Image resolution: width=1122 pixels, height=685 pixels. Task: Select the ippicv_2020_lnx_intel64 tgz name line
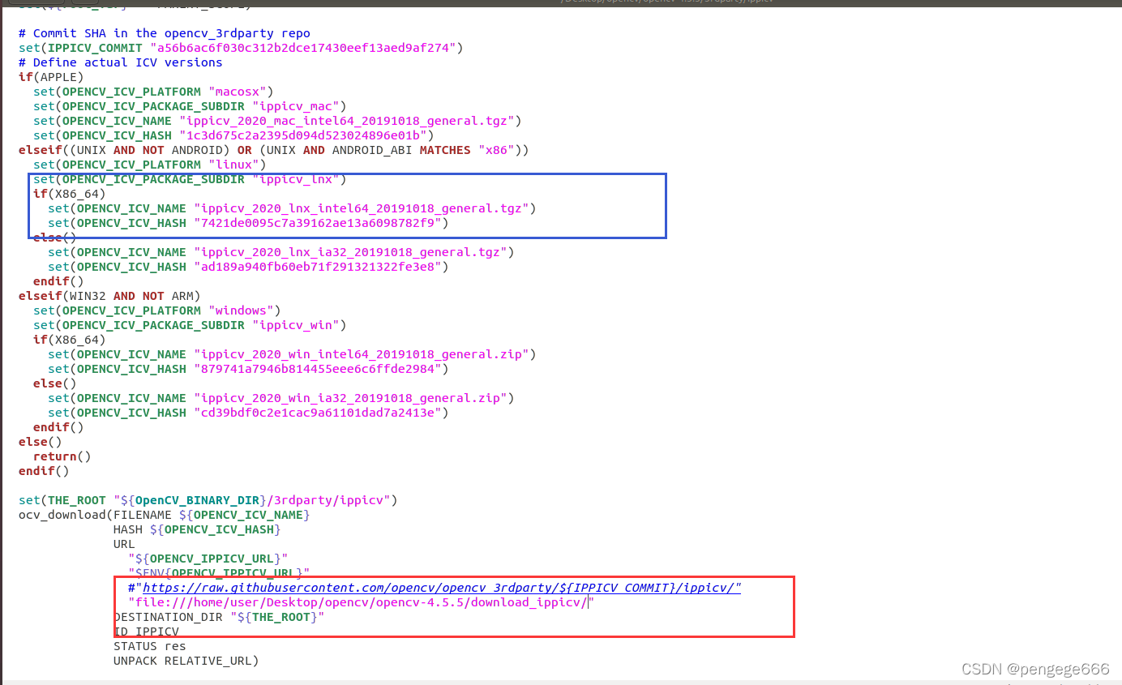tap(292, 208)
